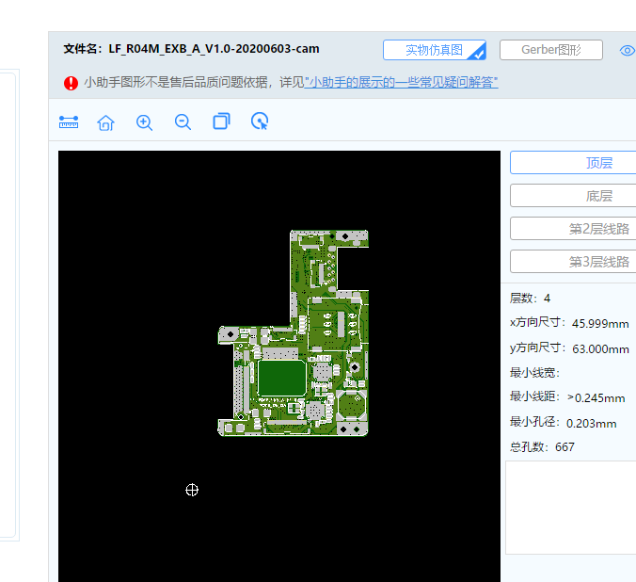The image size is (636, 582).
Task: Select the ruler measurement tool
Action: click(x=69, y=121)
